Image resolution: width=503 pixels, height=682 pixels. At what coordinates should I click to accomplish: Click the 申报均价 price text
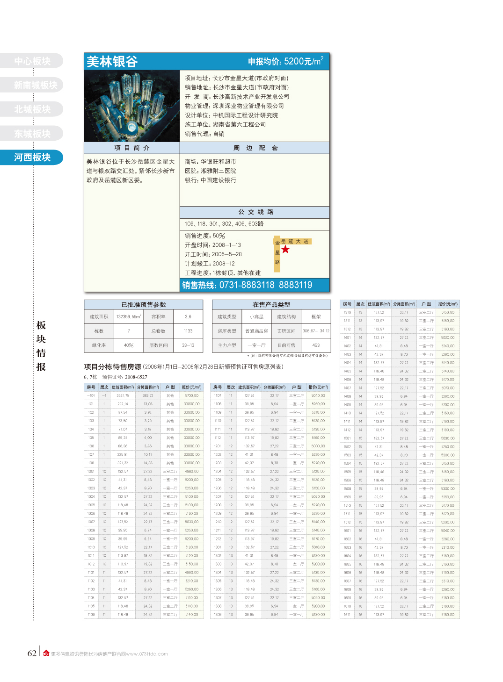click(285, 62)
